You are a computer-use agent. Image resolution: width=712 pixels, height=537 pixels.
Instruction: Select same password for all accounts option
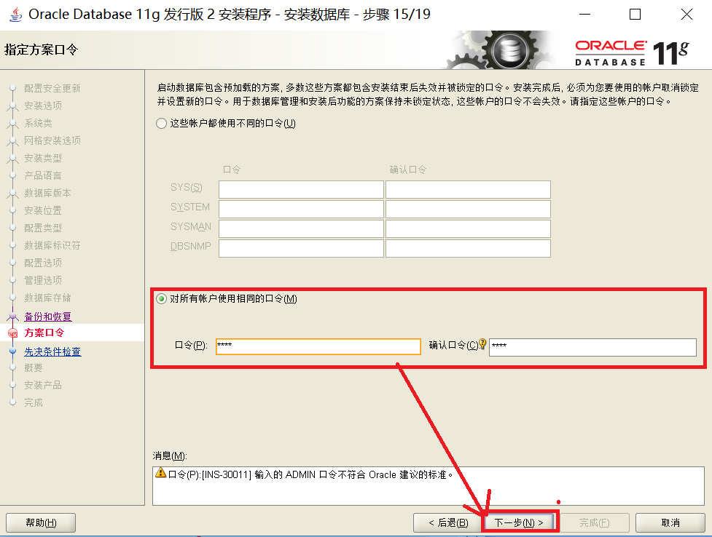click(162, 299)
